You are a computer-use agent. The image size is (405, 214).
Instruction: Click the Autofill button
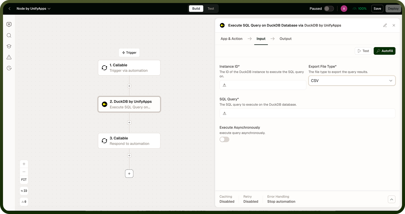pos(385,51)
